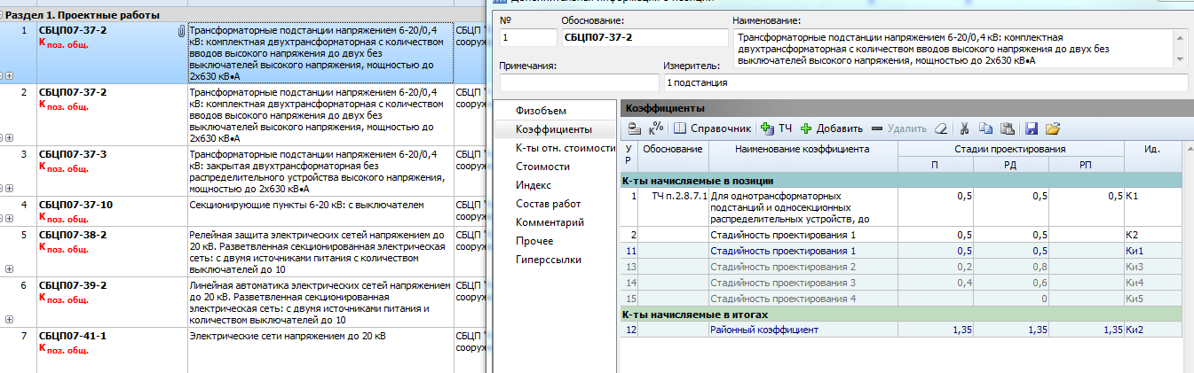Select Стадийность проектирования 1 row 11

902,251
